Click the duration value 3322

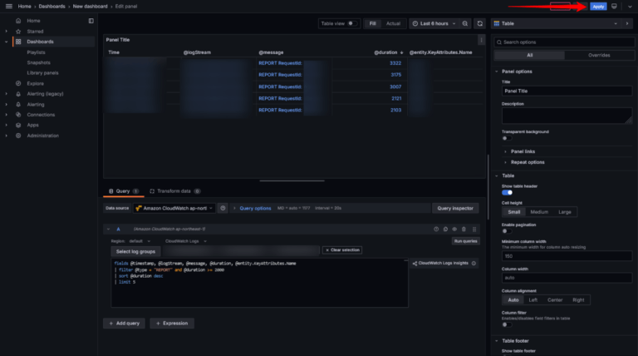(395, 63)
